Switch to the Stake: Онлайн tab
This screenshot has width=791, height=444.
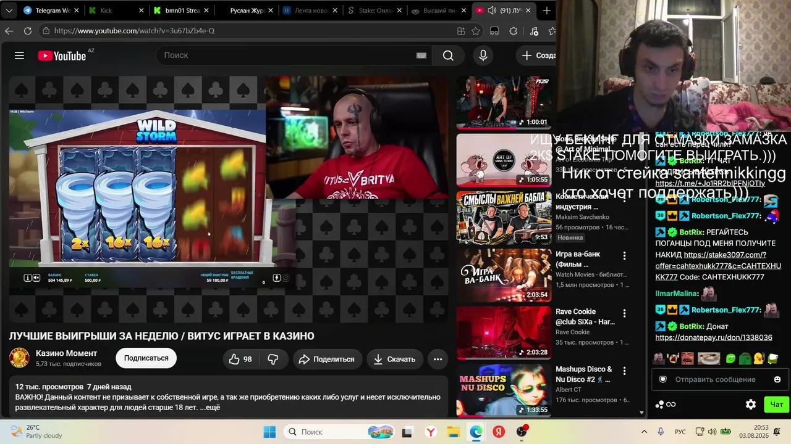tap(374, 10)
